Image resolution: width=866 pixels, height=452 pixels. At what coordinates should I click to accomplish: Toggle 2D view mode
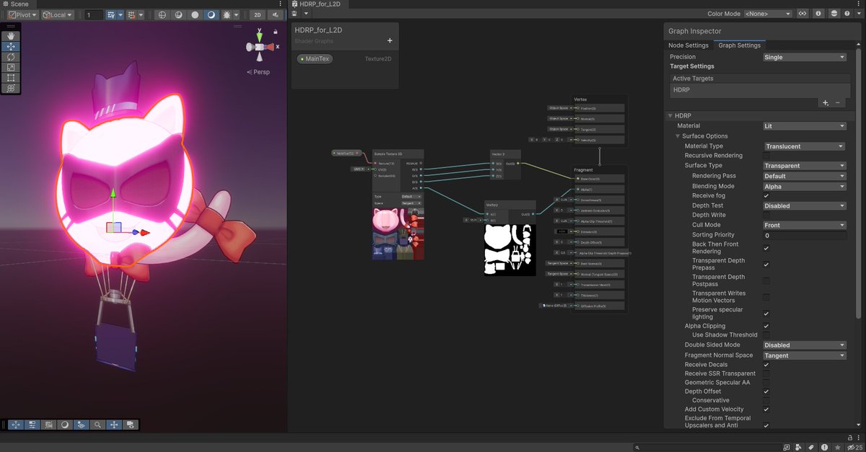click(x=258, y=14)
